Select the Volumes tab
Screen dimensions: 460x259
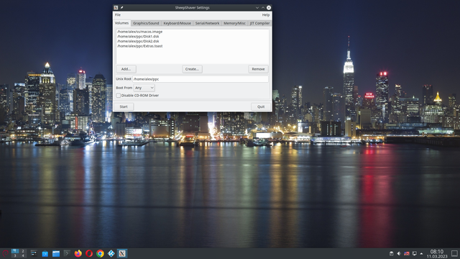121,23
